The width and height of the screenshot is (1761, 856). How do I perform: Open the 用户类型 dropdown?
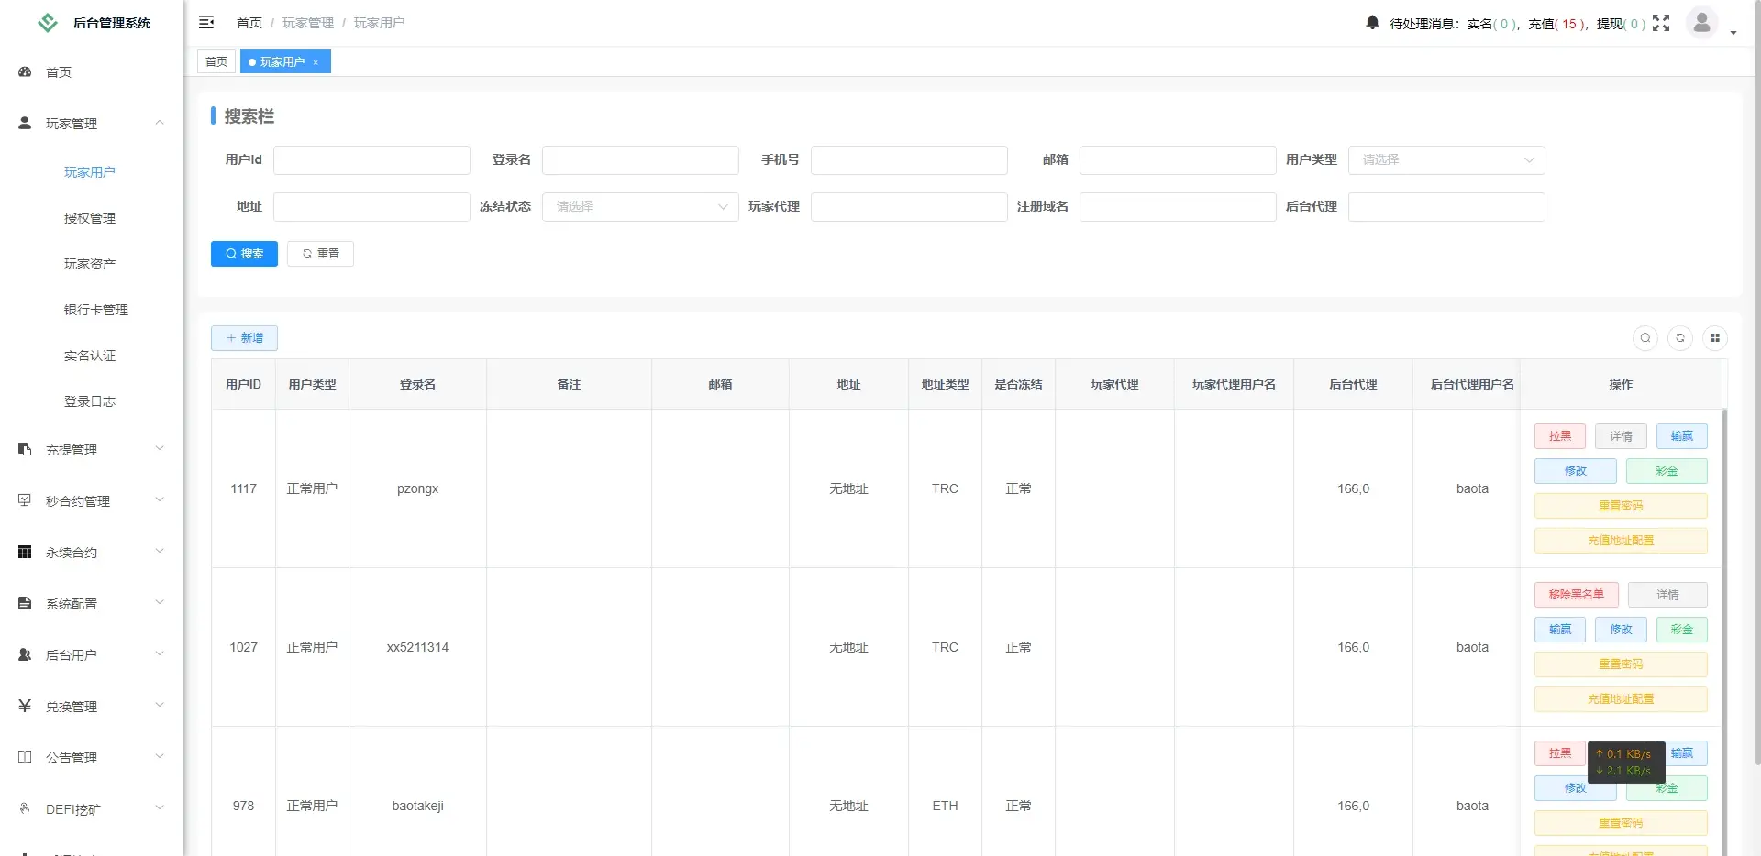[x=1446, y=160]
